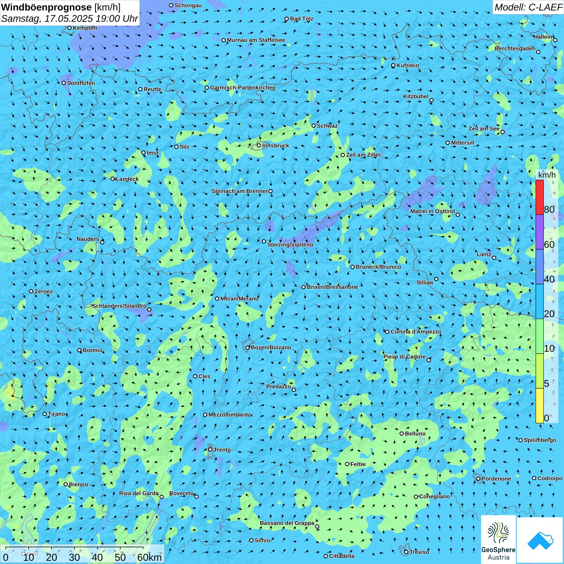Click the Tirano town marker
The width and height of the screenshot is (564, 564).
(x=45, y=414)
